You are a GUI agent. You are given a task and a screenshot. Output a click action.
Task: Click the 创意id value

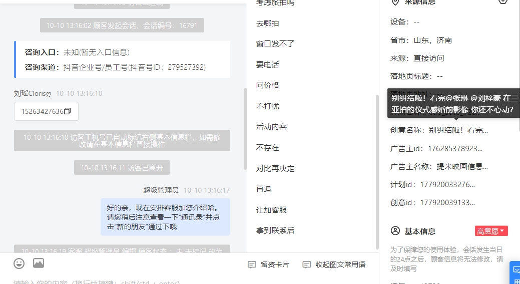pyautogui.click(x=447, y=202)
